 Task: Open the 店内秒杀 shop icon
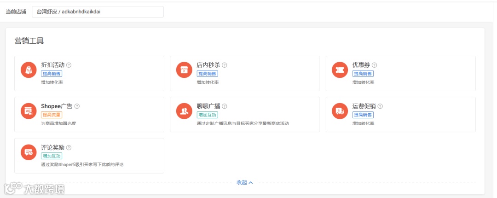tap(184, 70)
